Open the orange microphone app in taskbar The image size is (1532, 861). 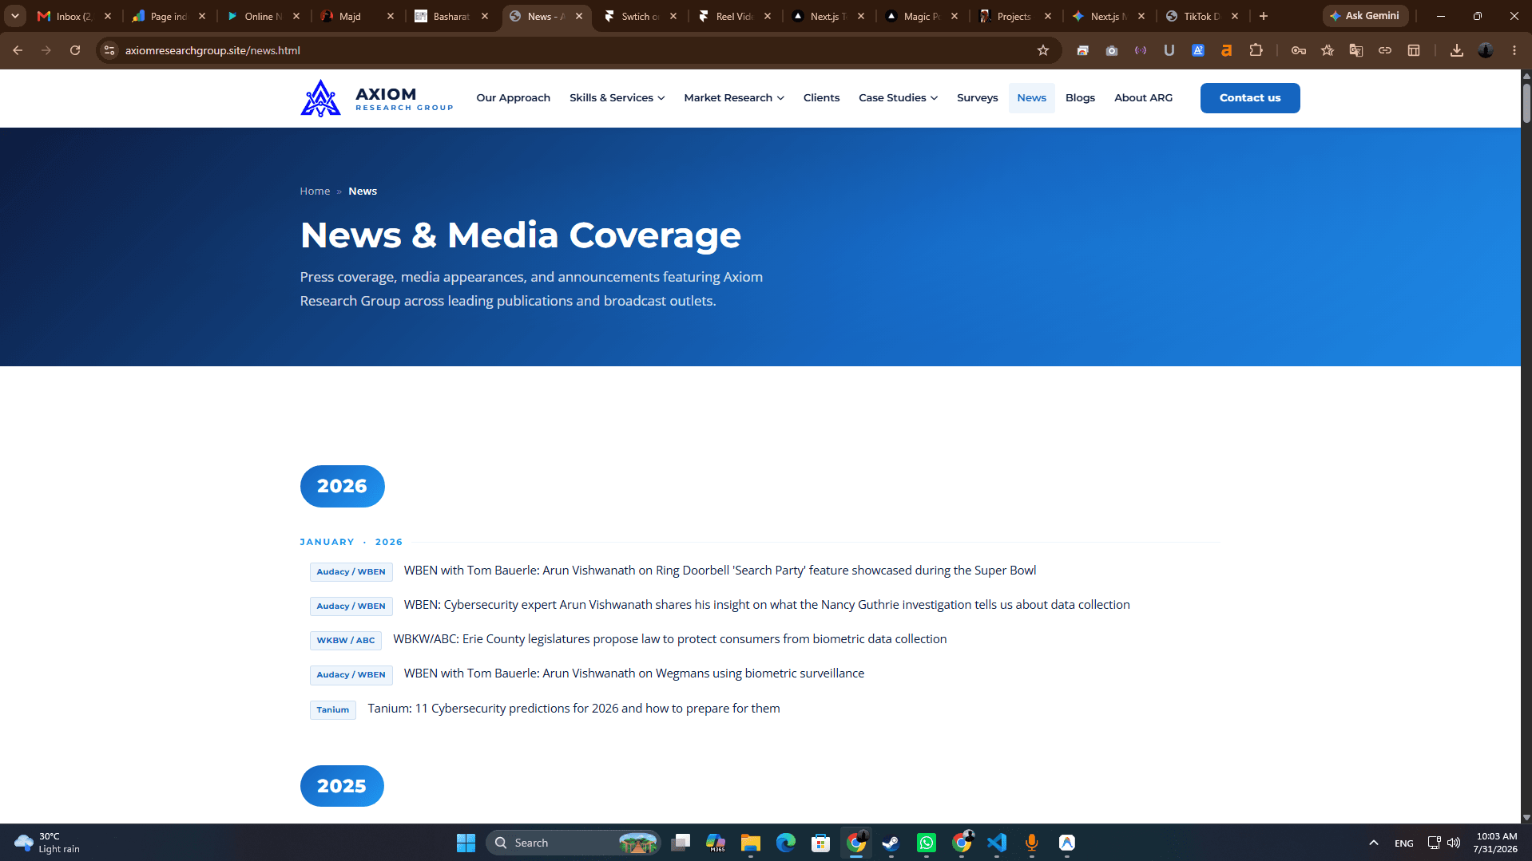pos(1032,843)
